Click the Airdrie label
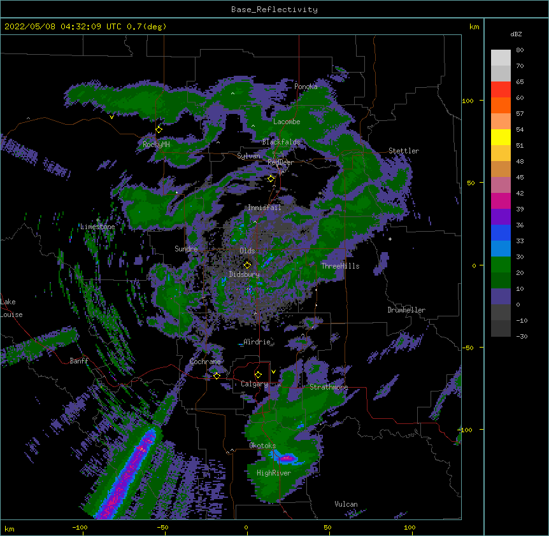This screenshot has width=549, height=536. [257, 342]
